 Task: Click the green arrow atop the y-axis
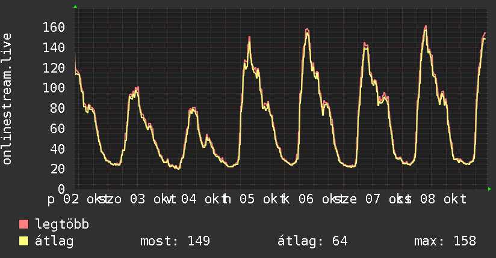click(x=75, y=7)
